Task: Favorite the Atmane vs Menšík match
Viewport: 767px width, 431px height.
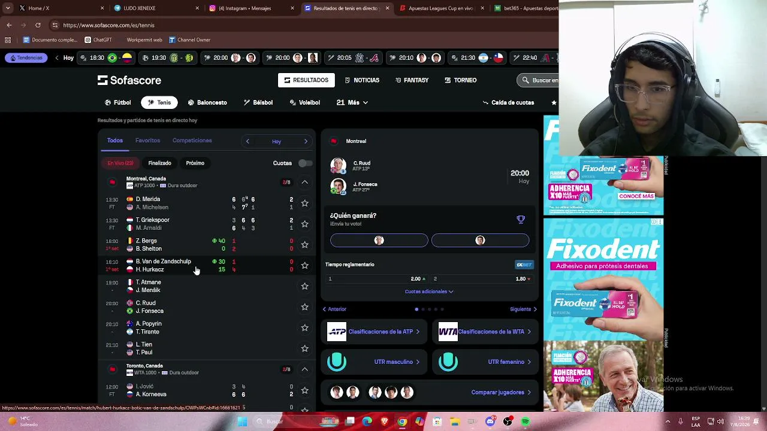Action: click(304, 286)
